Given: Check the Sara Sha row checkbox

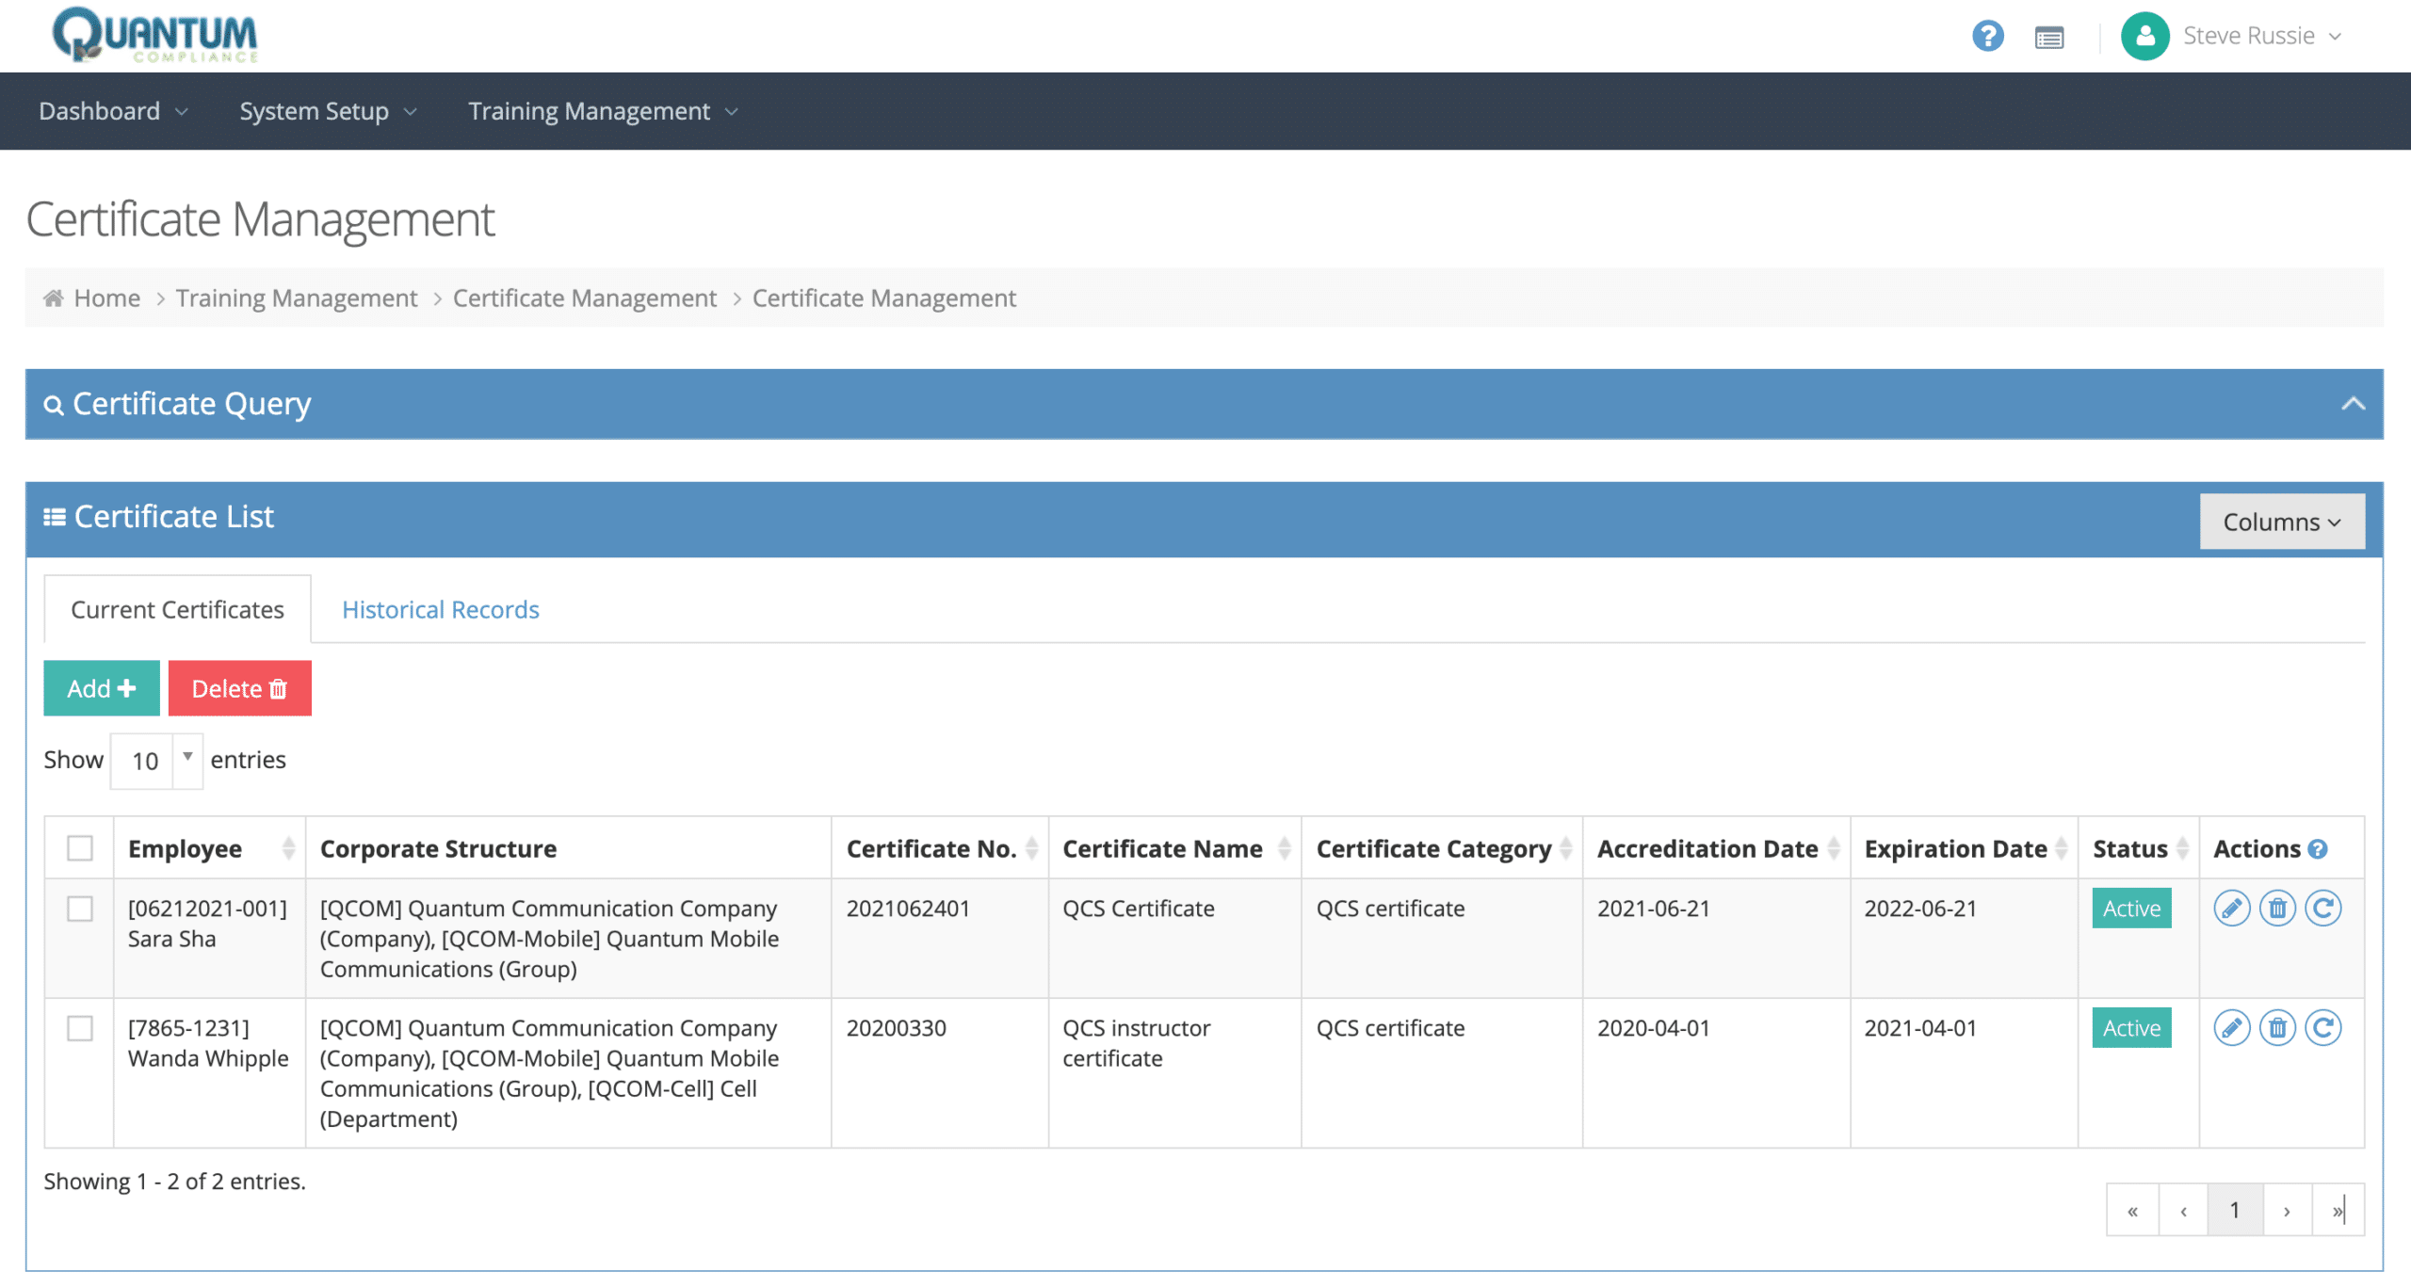Looking at the screenshot, I should (x=80, y=909).
